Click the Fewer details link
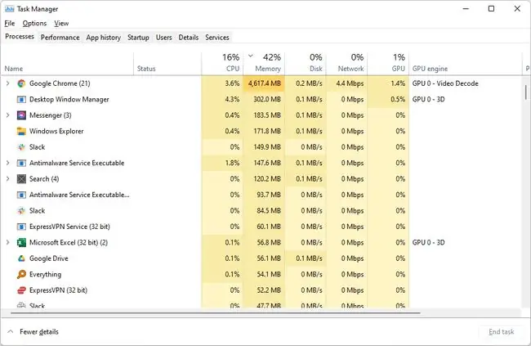This screenshot has width=531, height=346. pyautogui.click(x=39, y=332)
